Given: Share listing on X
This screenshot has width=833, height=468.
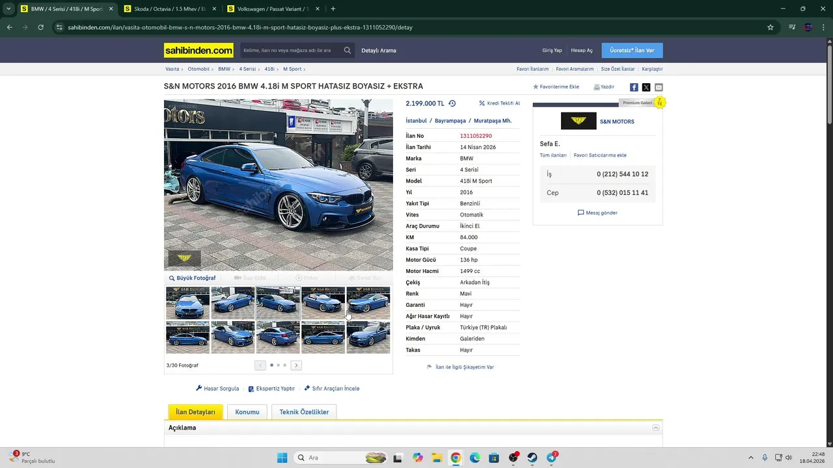Looking at the screenshot, I should 646,87.
